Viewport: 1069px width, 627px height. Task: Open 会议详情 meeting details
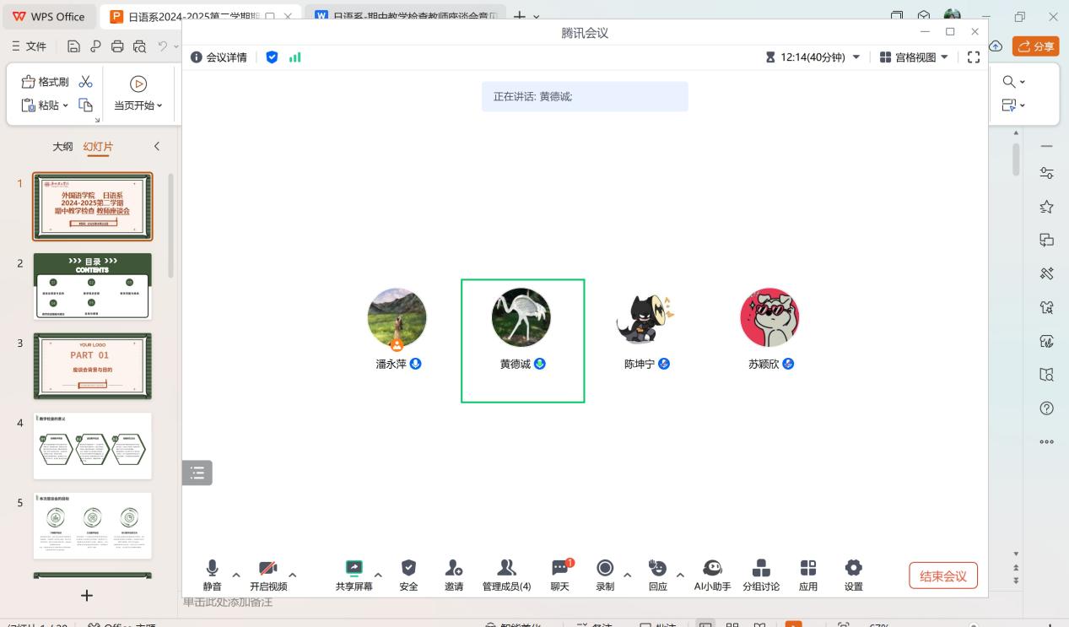click(218, 57)
